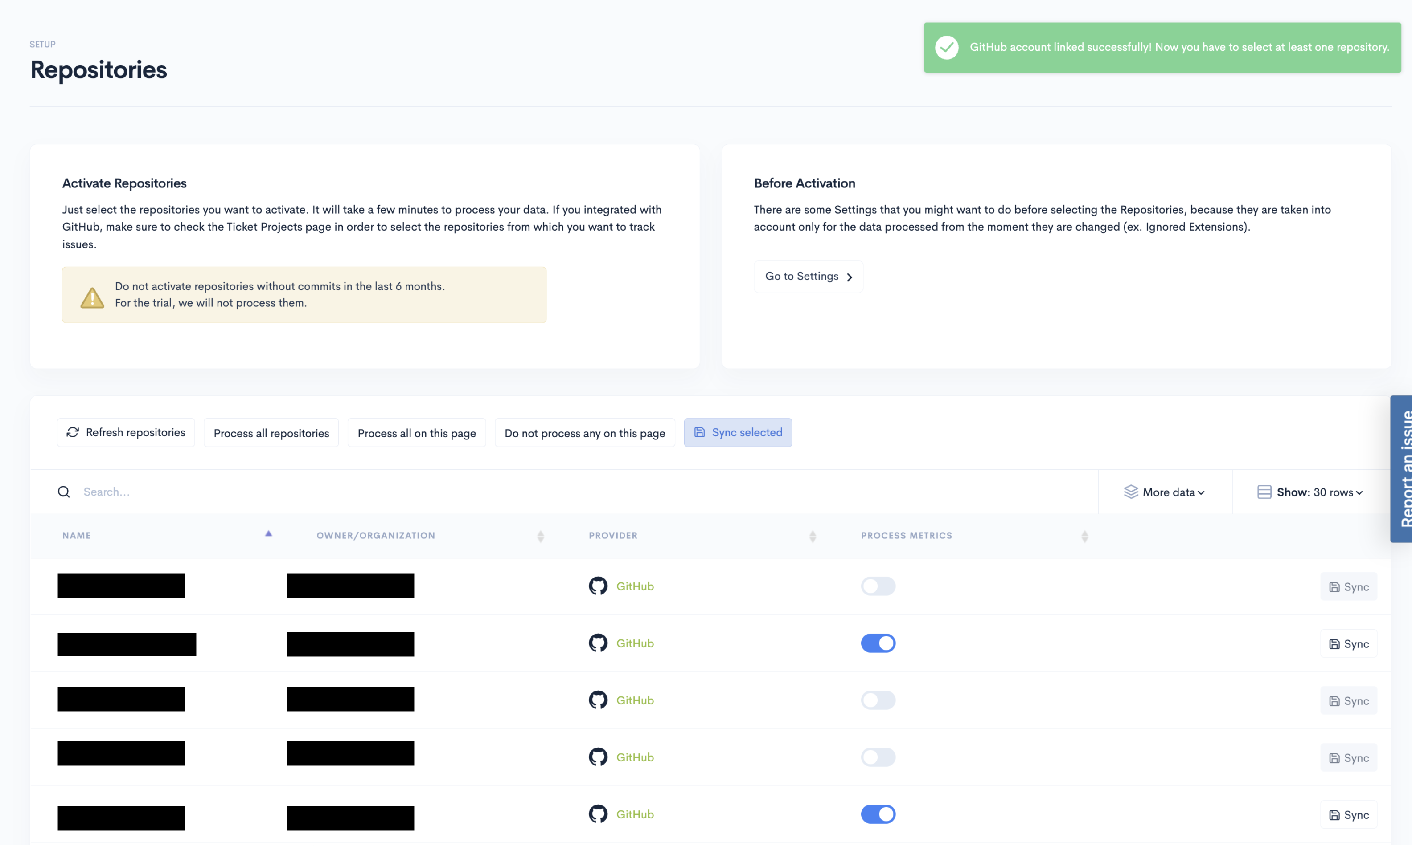Click the layers icon beside More data

1130,492
